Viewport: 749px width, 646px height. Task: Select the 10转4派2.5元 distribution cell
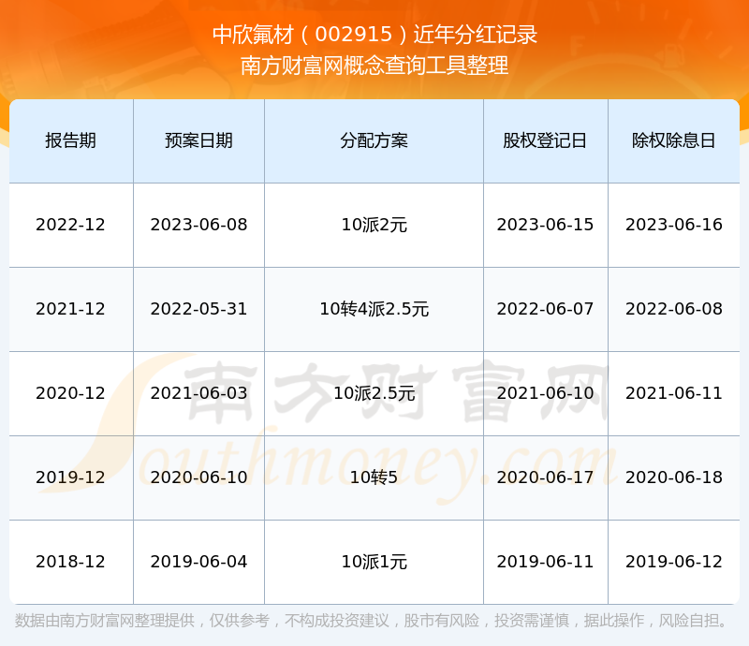pos(374,309)
